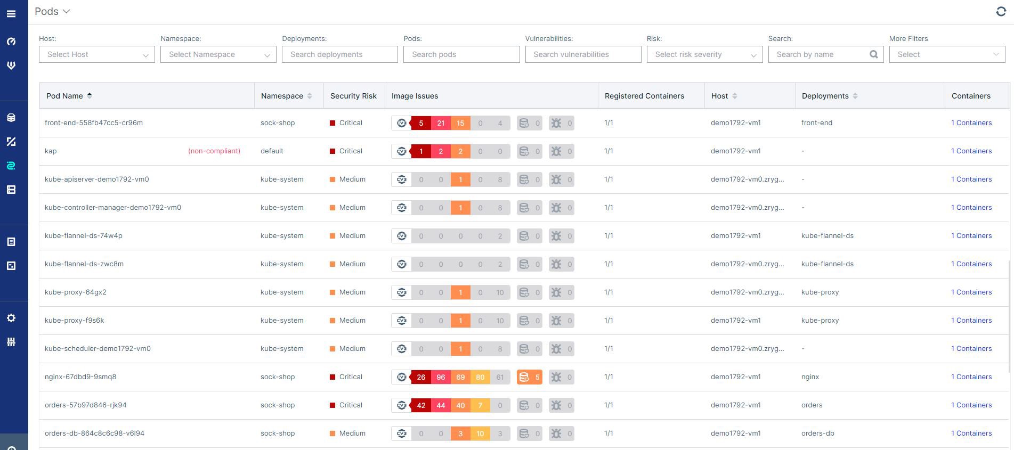Screen dimensions: 1014x450
Task: Open the Select Namespace dropdown
Action: coord(218,54)
